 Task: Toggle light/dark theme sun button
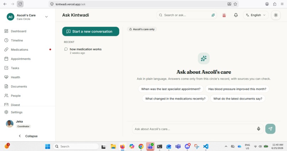pos(276,15)
